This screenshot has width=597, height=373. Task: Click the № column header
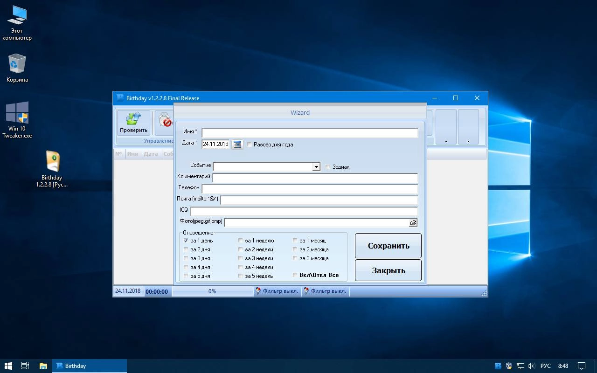point(119,154)
